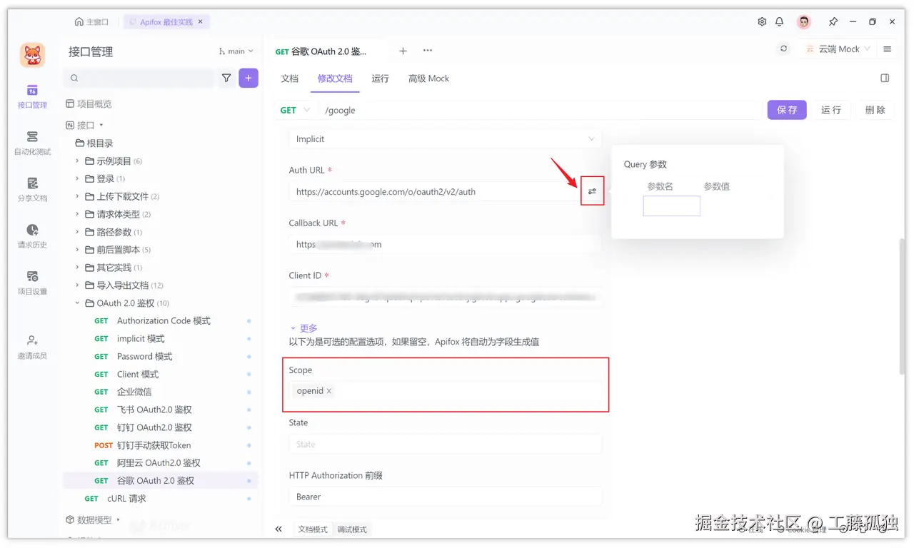914x548 pixels.
Task: Open the 邀请成员 sidebar panel
Action: (x=31, y=345)
